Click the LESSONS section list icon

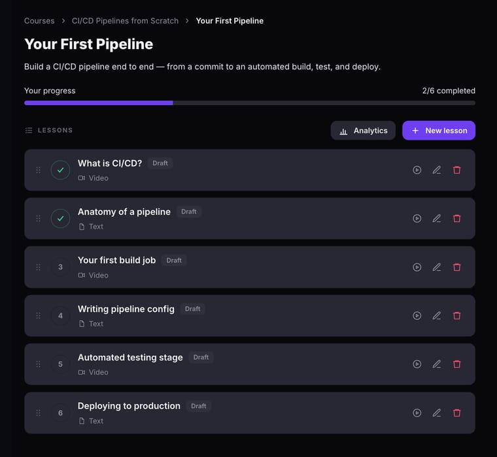coord(29,131)
